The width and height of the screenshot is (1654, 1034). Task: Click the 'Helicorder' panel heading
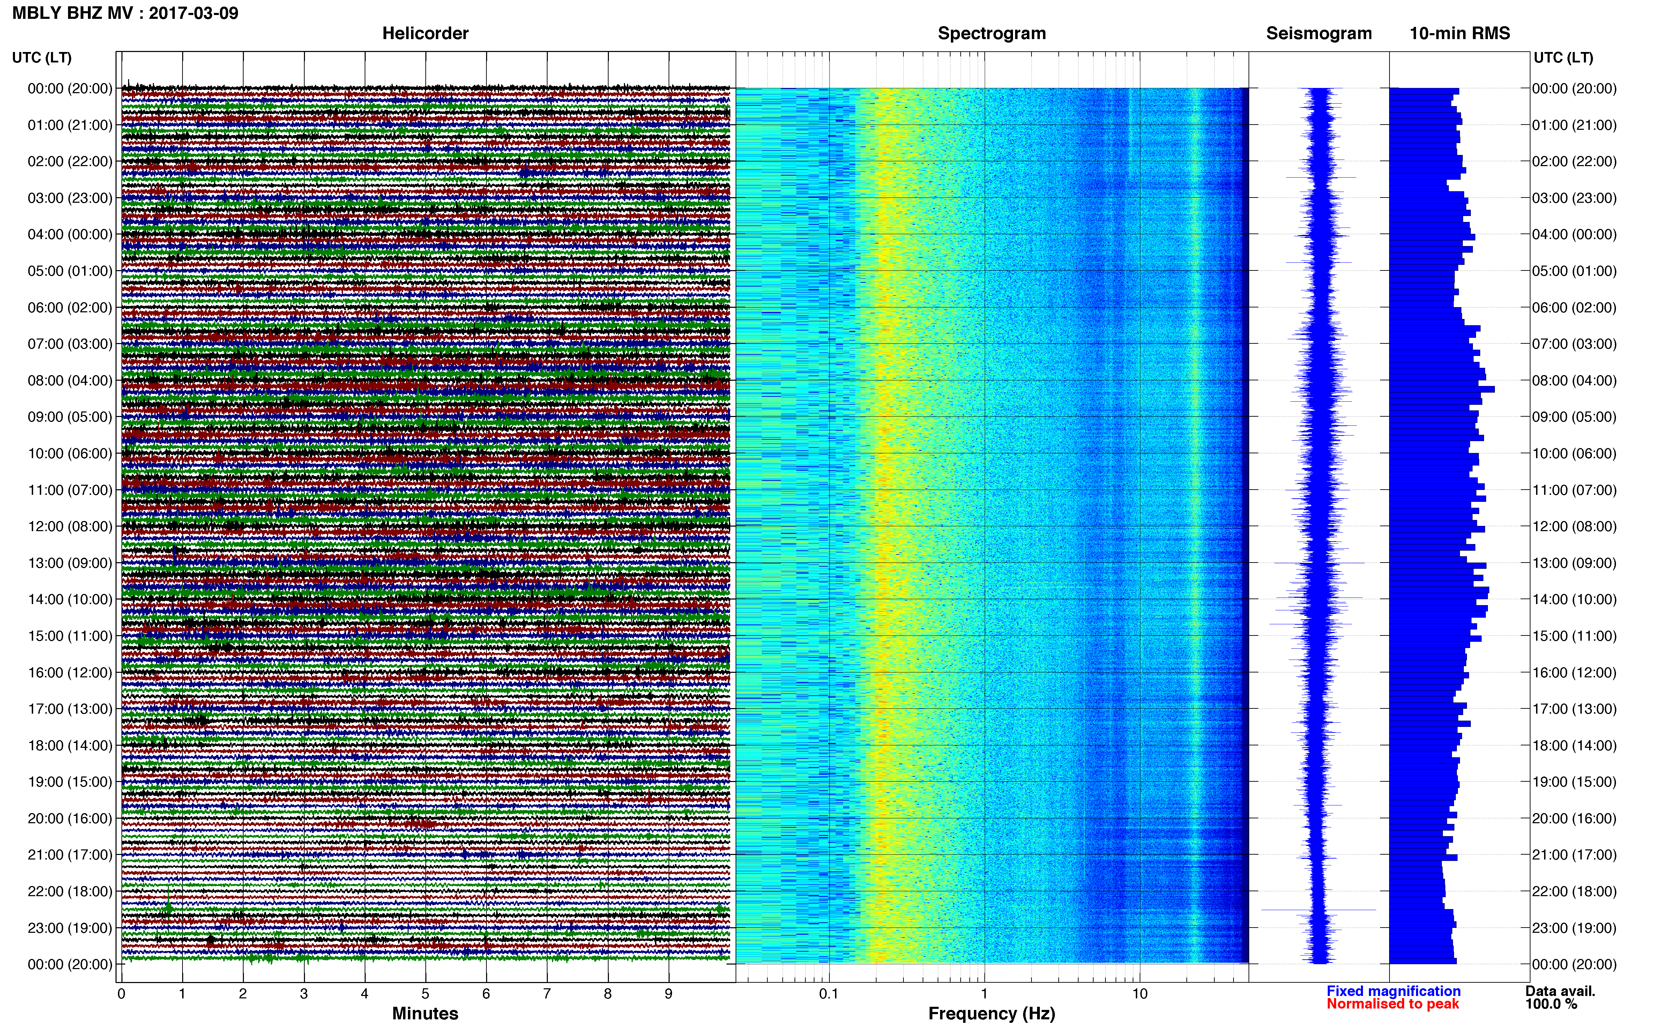[x=425, y=34]
